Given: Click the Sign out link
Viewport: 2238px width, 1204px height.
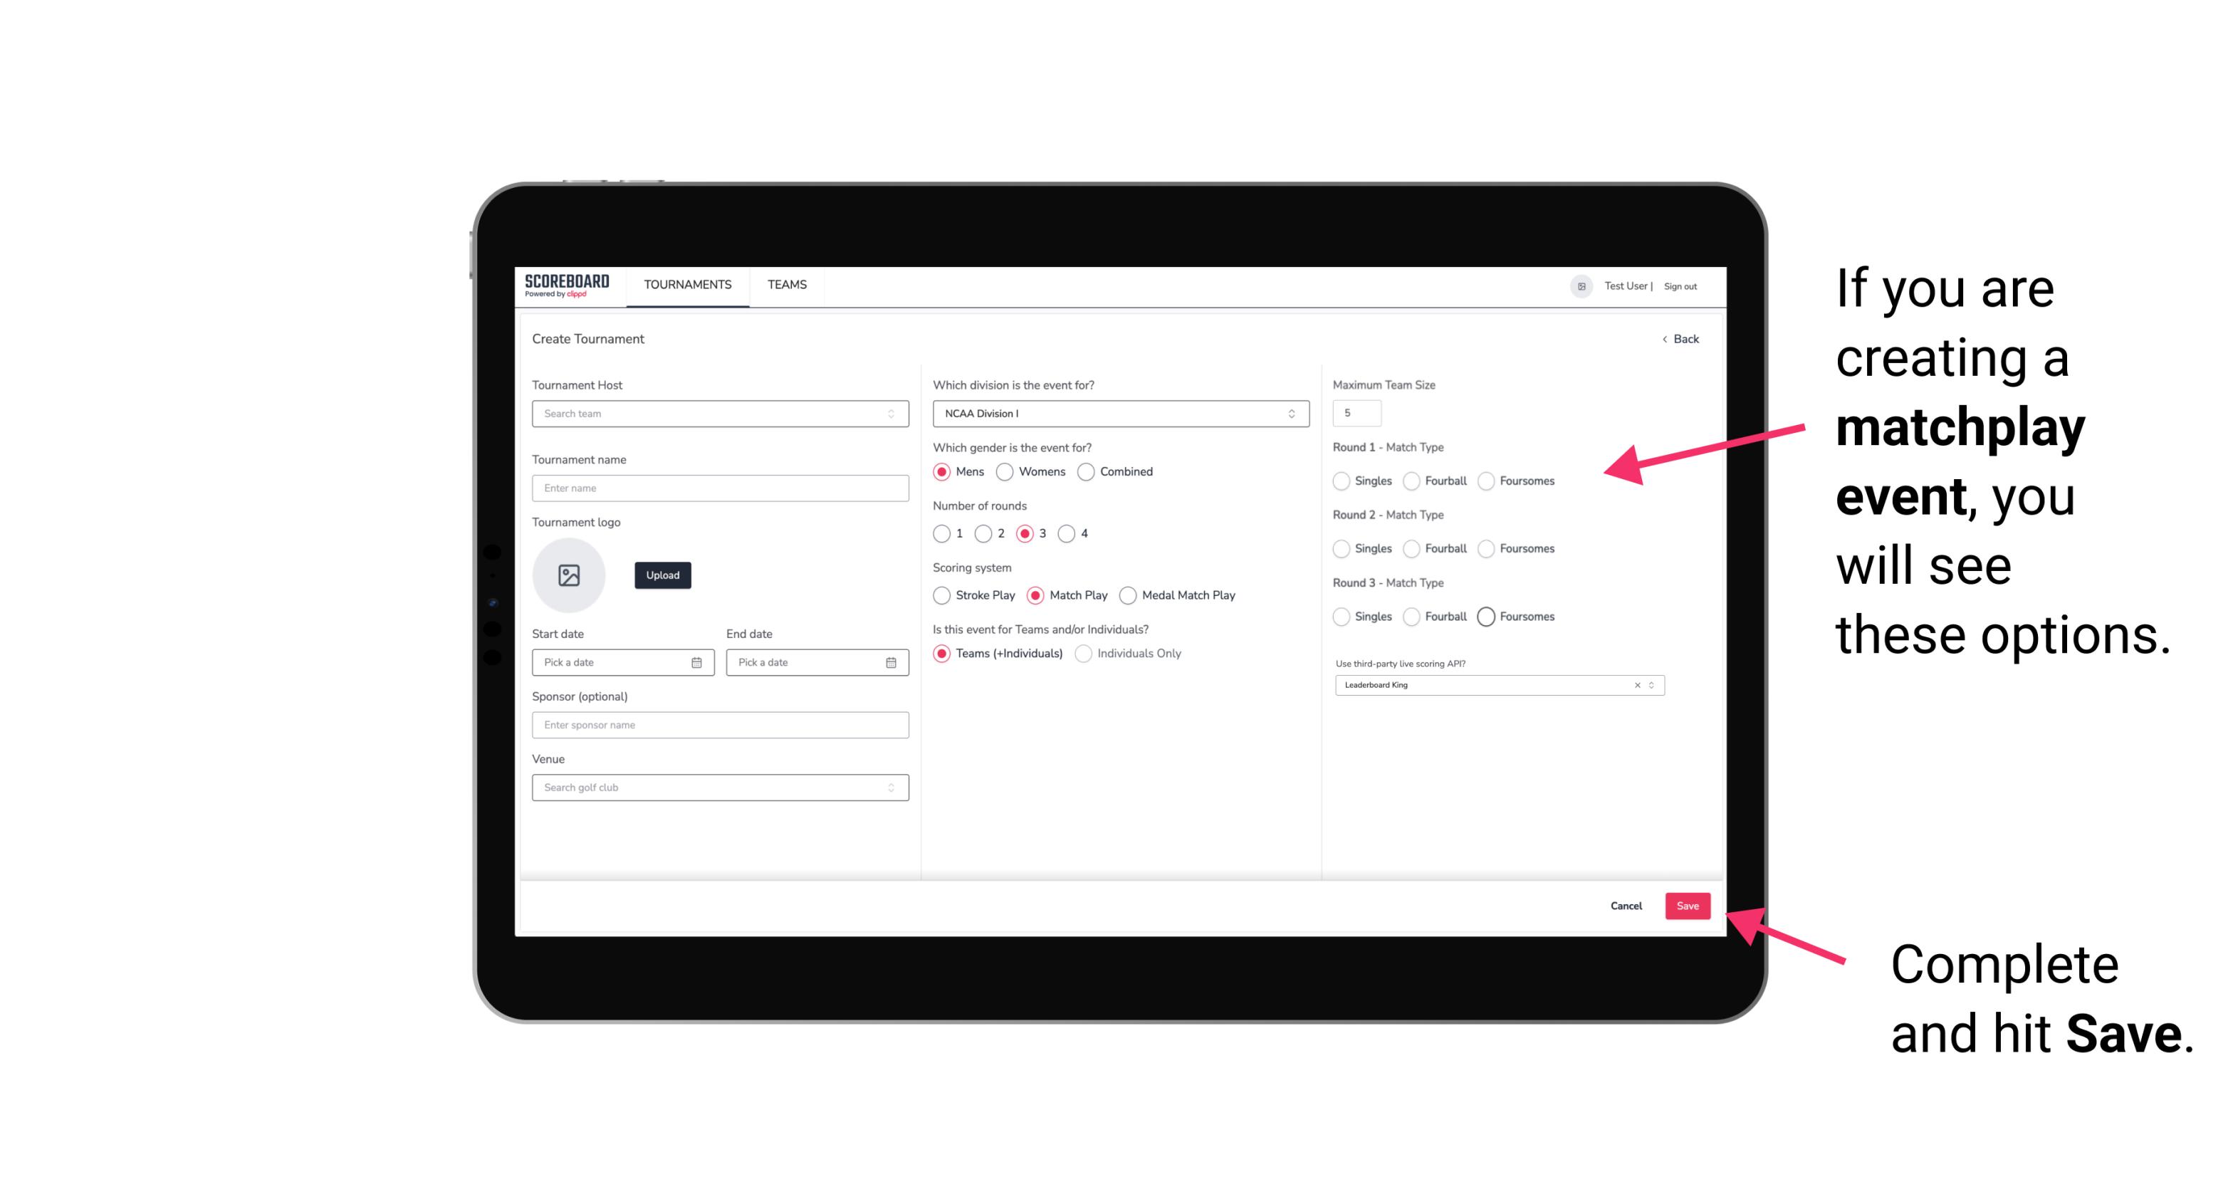Looking at the screenshot, I should 1680,285.
